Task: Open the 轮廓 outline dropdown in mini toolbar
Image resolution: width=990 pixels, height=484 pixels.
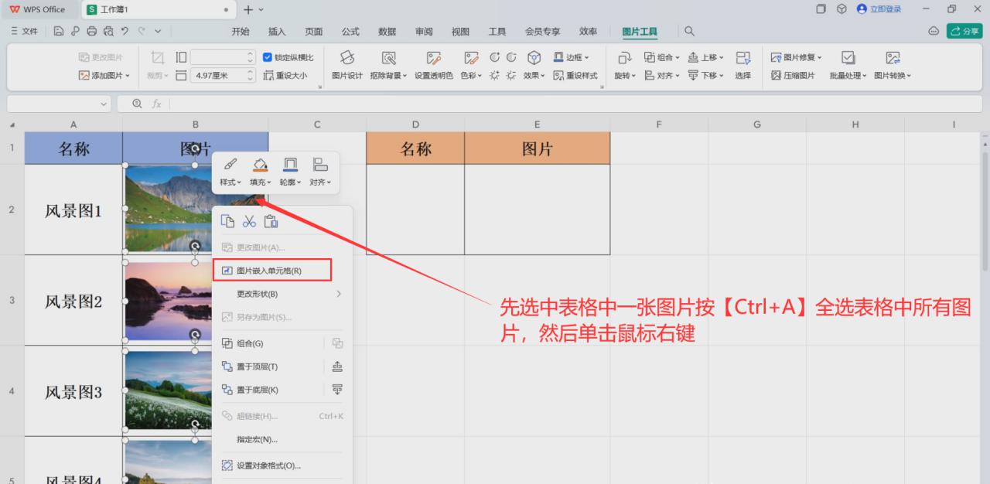Action: click(x=290, y=172)
